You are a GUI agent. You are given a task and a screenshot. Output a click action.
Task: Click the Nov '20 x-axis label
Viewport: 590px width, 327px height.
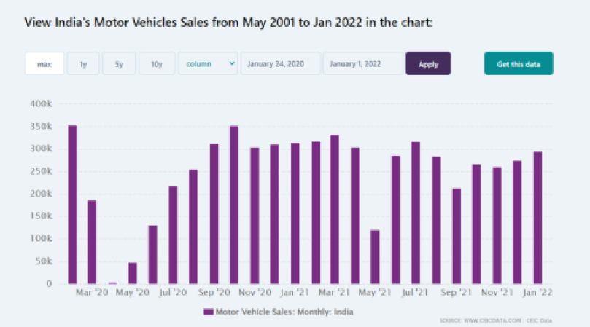pyautogui.click(x=255, y=293)
